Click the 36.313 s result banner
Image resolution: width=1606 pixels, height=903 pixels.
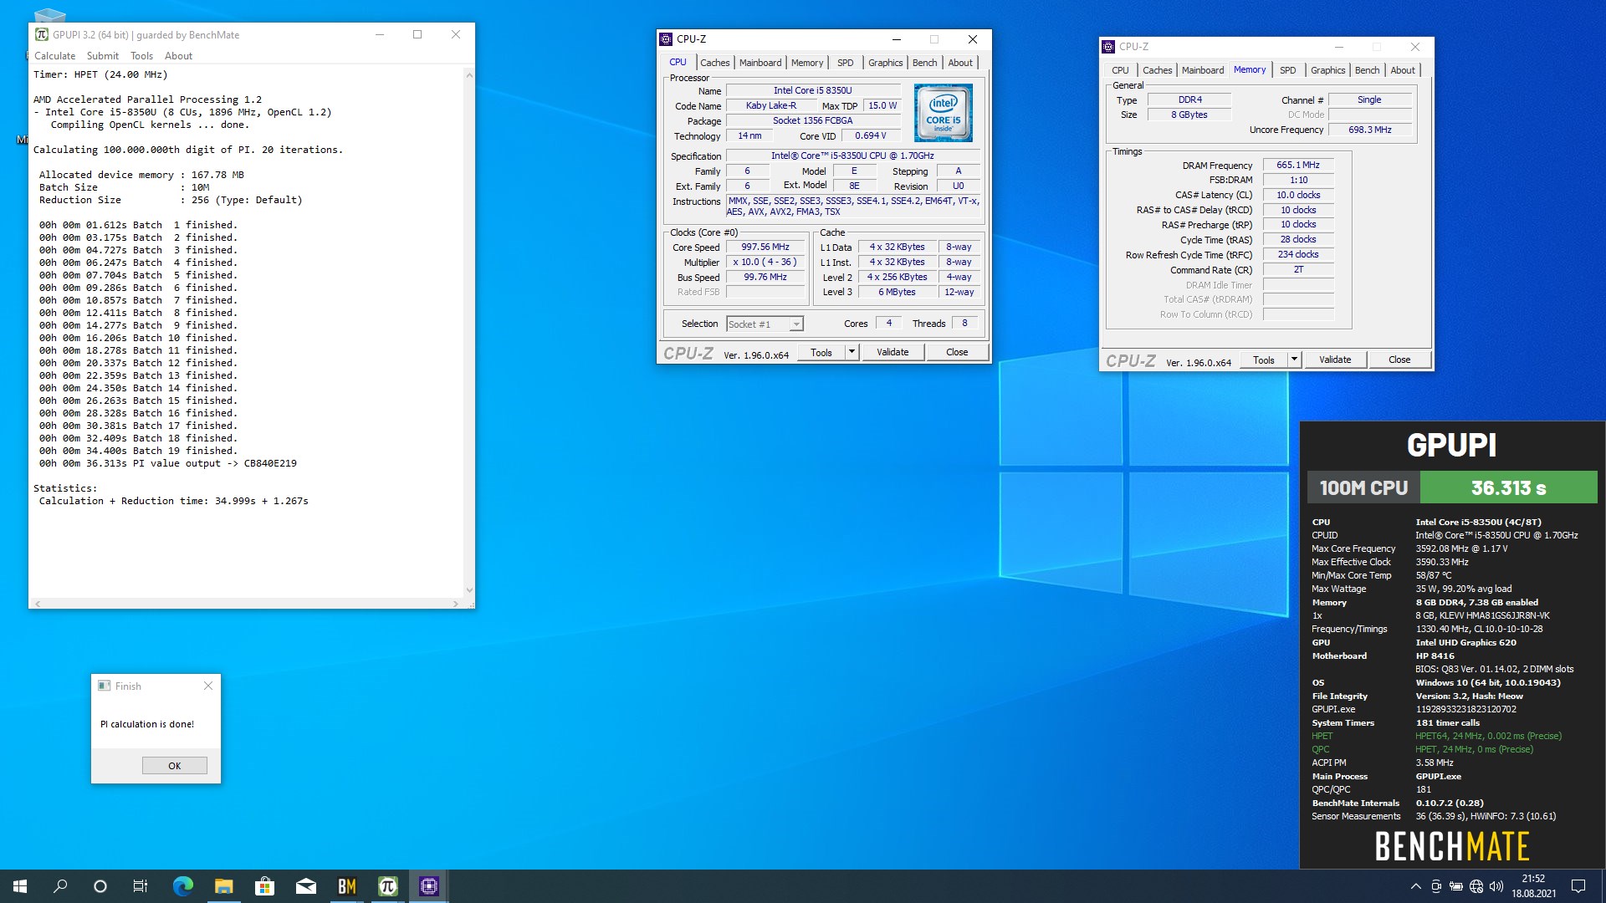point(1508,487)
